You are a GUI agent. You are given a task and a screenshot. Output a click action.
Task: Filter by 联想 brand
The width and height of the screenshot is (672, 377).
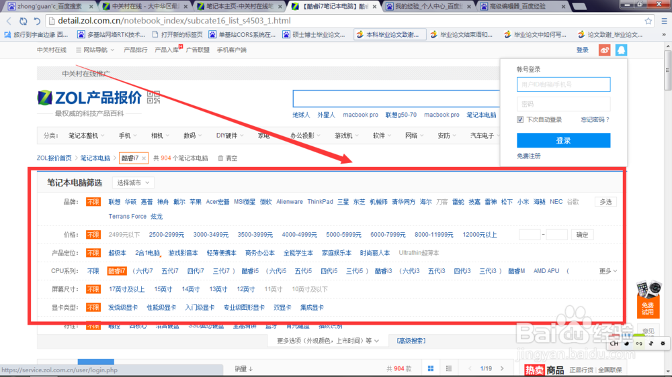point(114,202)
